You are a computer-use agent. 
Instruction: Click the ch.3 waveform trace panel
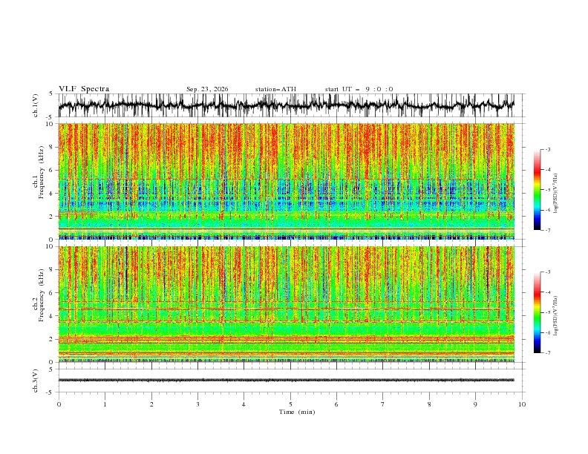287,381
